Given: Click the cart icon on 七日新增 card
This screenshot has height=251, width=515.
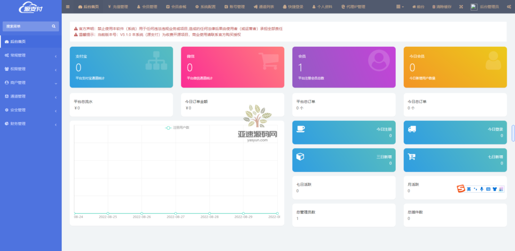Looking at the screenshot, I should pos(411,157).
